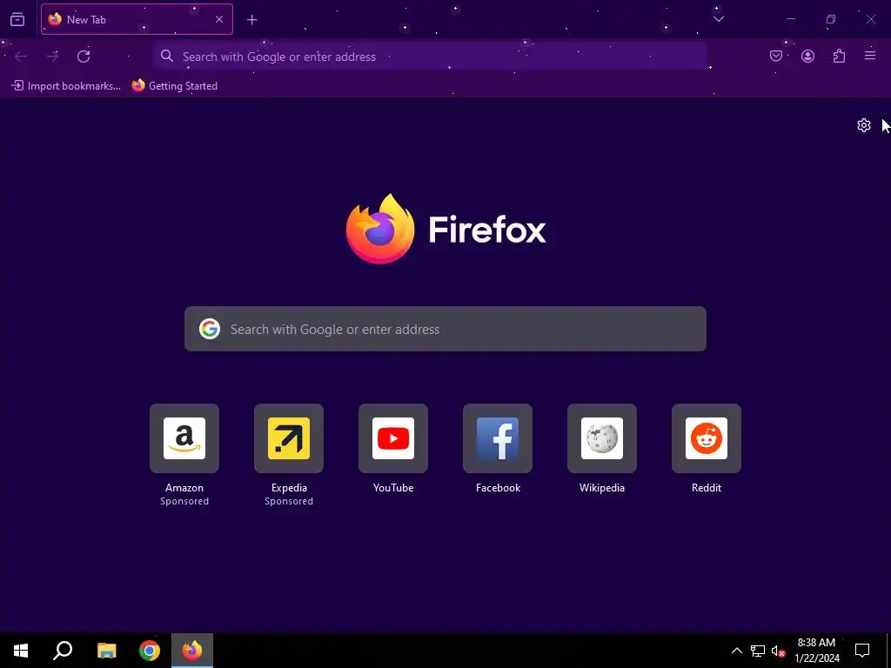
Task: Open the muted volume tray icon
Action: (x=778, y=651)
